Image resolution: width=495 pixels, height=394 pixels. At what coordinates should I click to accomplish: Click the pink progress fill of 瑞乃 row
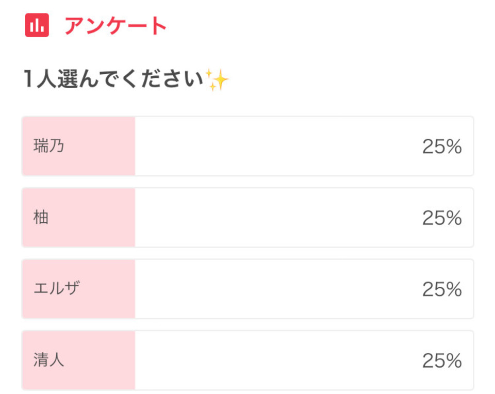[x=78, y=146]
